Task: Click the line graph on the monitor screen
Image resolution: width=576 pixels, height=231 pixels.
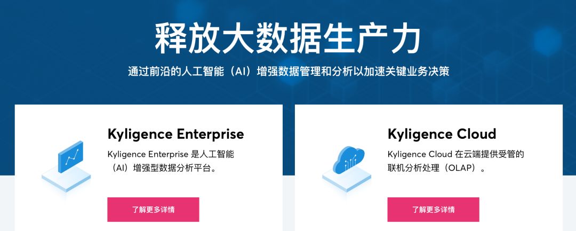Action: click(71, 157)
